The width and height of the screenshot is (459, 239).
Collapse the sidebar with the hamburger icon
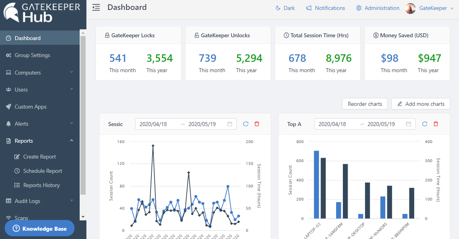(96, 8)
